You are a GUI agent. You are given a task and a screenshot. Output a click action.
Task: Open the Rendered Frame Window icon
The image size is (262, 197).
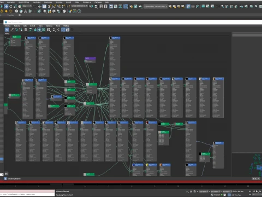(x=135, y=7)
